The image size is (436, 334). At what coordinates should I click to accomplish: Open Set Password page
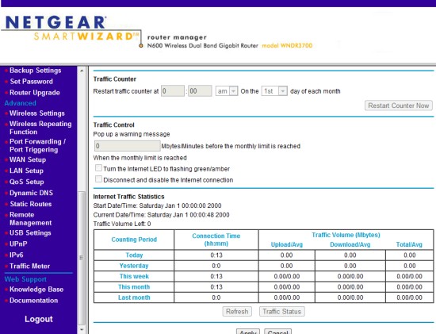point(32,82)
